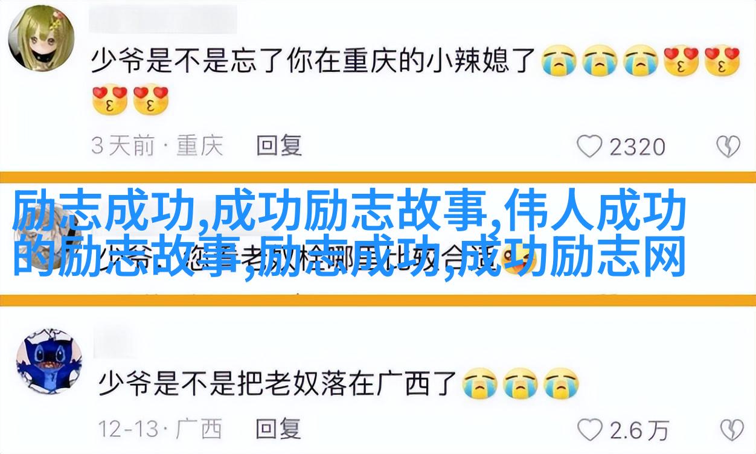Click leftmost heart-eyes emoji under top comment text
Image resolution: width=756 pixels, height=454 pixels.
(110, 100)
